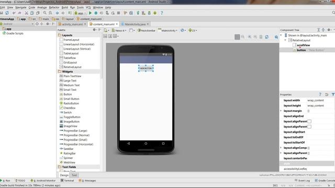The width and height of the screenshot is (335, 188).
Task: Click the Find magnifier icon
Action: [44, 13]
